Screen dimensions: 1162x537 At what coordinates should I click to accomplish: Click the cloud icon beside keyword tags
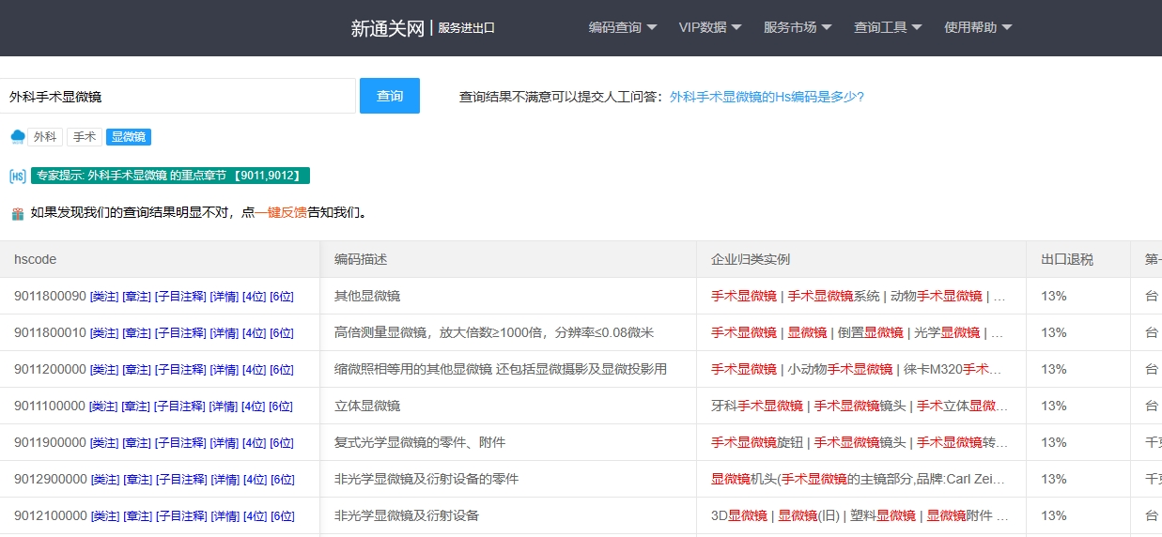(x=18, y=137)
